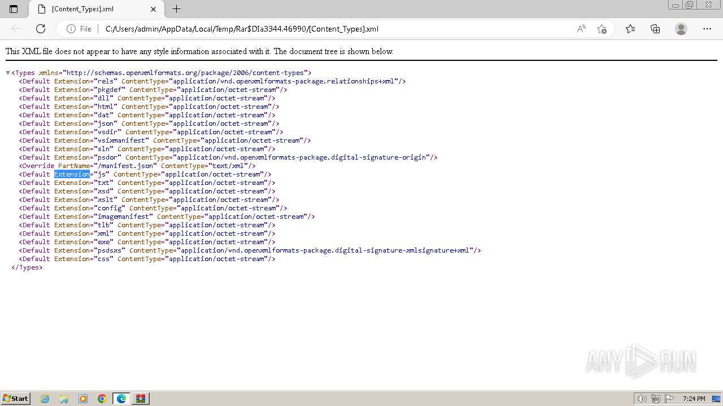Screen dimensions: 723x406
Task: Click the 'config' extension row
Action: coord(153,208)
